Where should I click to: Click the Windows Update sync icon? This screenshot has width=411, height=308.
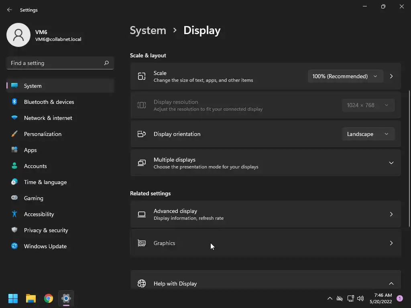click(14, 246)
